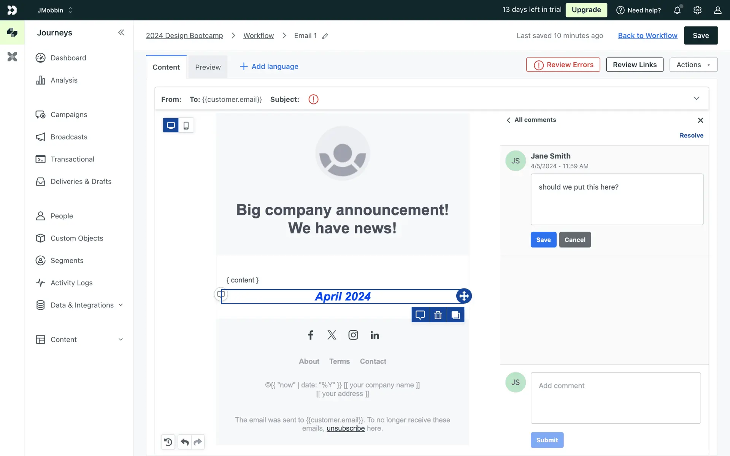Collapse the Journeys sidebar
Viewport: 730px width, 456px height.
tap(121, 33)
